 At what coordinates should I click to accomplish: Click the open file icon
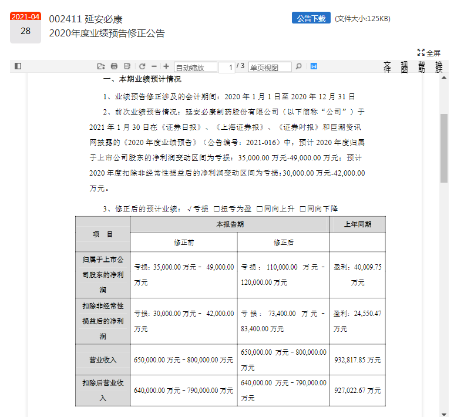click(x=101, y=66)
